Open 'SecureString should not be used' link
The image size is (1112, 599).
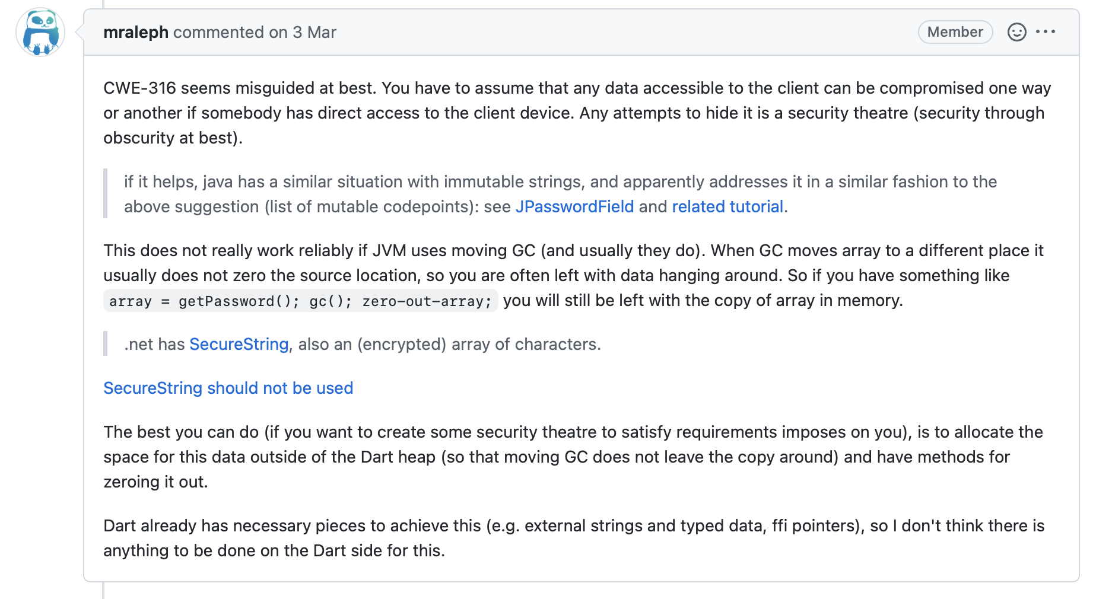tap(228, 388)
